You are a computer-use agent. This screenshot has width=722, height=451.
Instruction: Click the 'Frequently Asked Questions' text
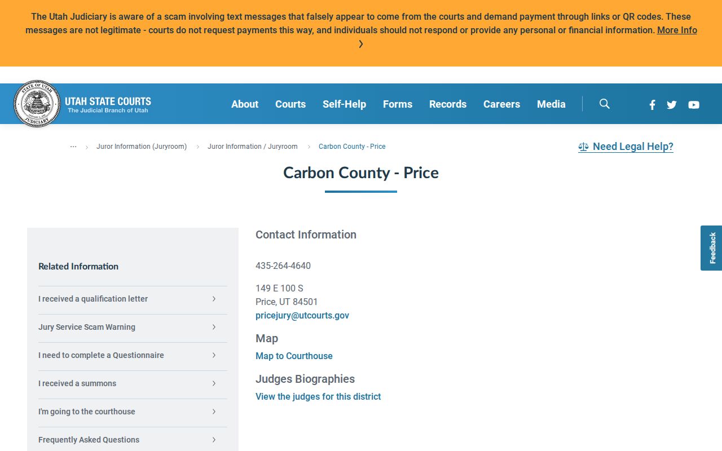pyautogui.click(x=89, y=440)
